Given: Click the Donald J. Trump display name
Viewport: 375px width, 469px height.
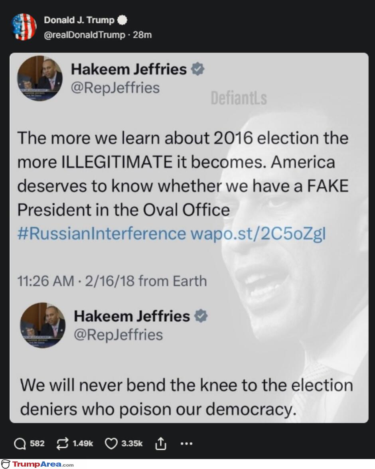Looking at the screenshot, I should (x=79, y=20).
